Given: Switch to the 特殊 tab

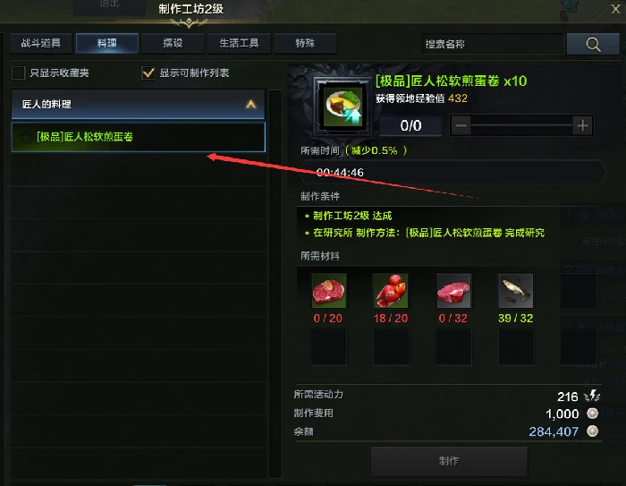Looking at the screenshot, I should click(305, 43).
